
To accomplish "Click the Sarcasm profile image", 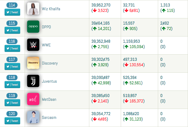I will (x=33, y=117).
